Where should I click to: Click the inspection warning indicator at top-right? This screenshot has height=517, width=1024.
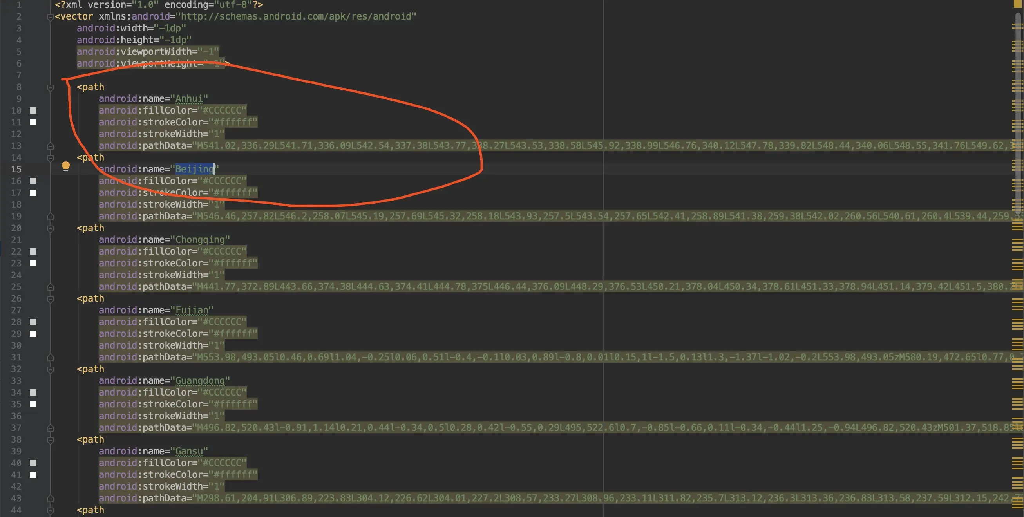[1017, 3]
